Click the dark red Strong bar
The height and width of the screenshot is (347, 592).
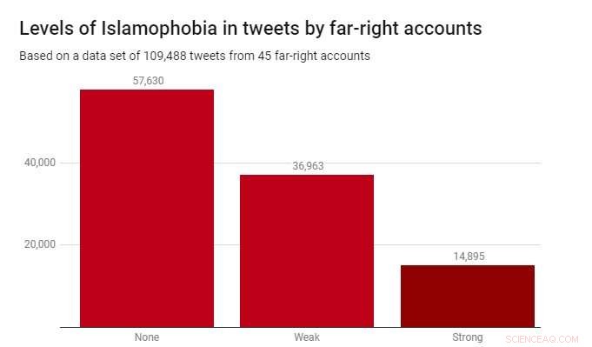click(468, 297)
